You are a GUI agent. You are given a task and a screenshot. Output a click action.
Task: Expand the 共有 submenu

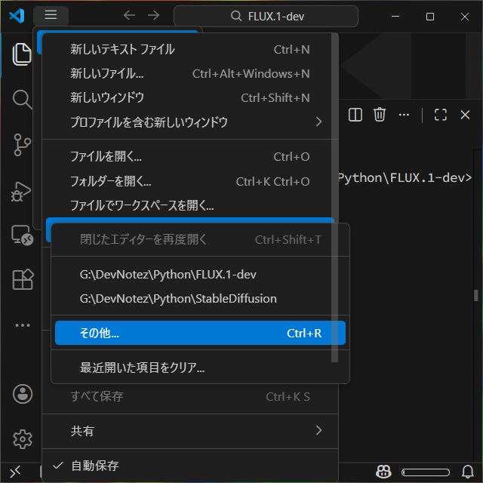[x=189, y=431]
